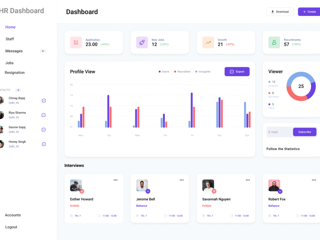Click Dribble link under Esther Howard
This screenshot has width=320, height=240.
point(75,206)
